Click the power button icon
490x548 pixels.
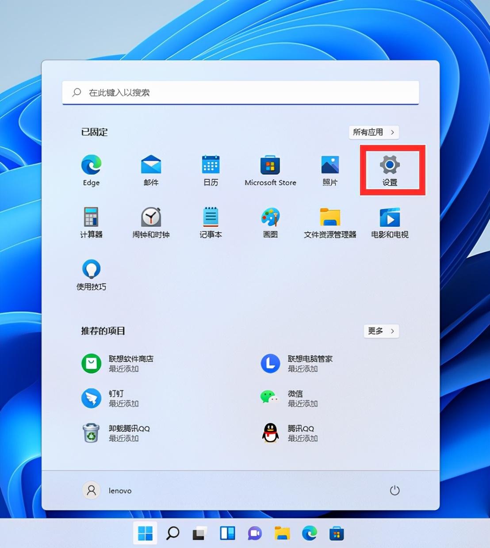click(x=394, y=491)
